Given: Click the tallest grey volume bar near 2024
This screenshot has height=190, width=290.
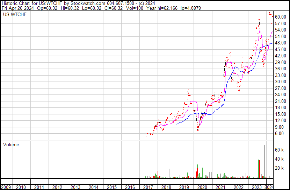Looking at the screenshot, I should pyautogui.click(x=264, y=162).
